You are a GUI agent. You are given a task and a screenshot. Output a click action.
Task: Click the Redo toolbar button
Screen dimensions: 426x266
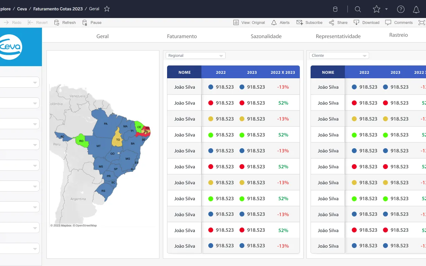pyautogui.click(x=13, y=23)
